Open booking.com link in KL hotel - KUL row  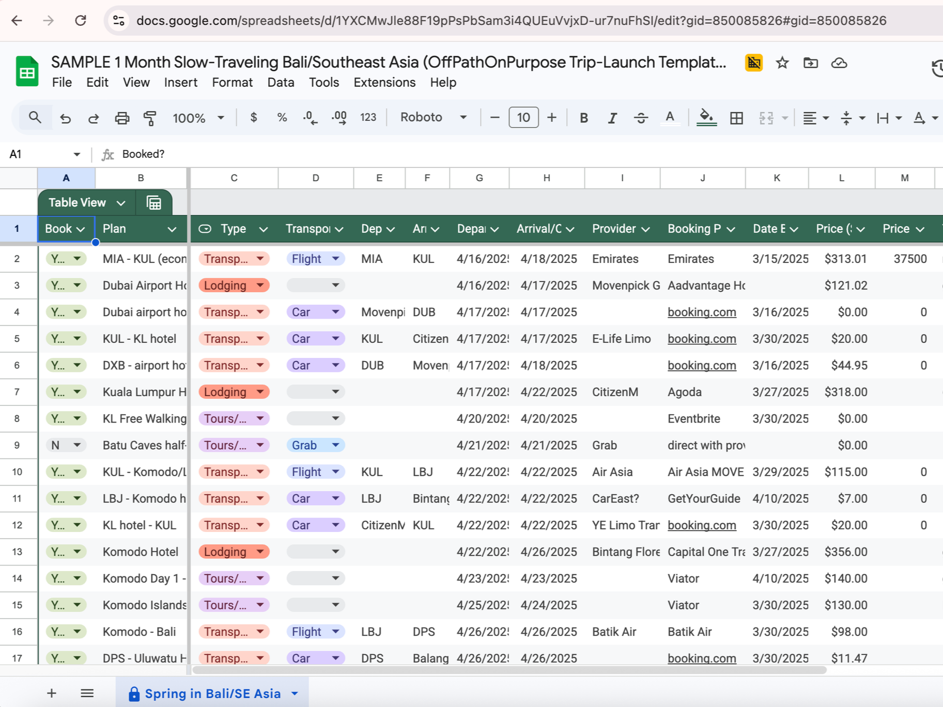tap(702, 525)
